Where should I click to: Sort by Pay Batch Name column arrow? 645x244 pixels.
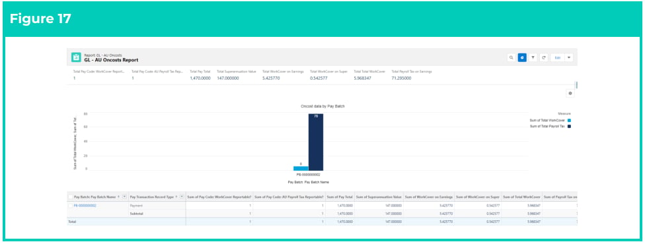point(119,197)
